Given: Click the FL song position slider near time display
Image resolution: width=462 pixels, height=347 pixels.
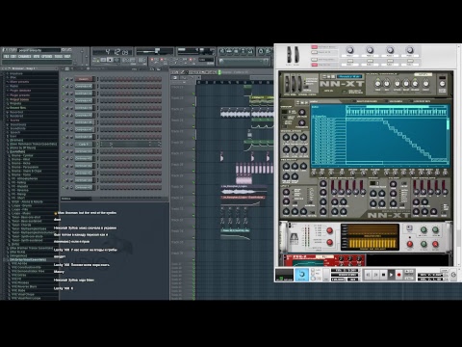Looking at the screenshot, I should (x=154, y=51).
